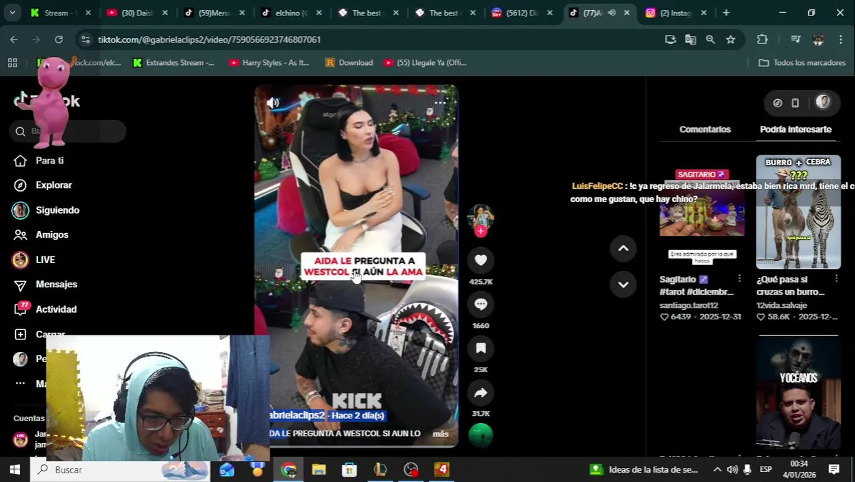855x482 pixels.
Task: Open Sagitario tarot video thumbnail
Action: (702, 212)
